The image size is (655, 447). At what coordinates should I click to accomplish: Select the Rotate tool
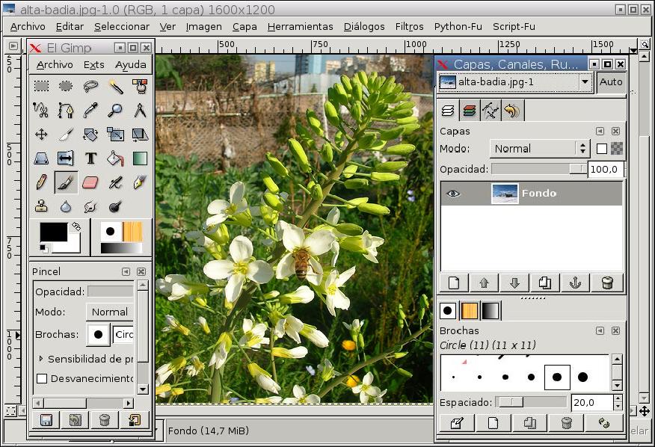click(x=90, y=135)
